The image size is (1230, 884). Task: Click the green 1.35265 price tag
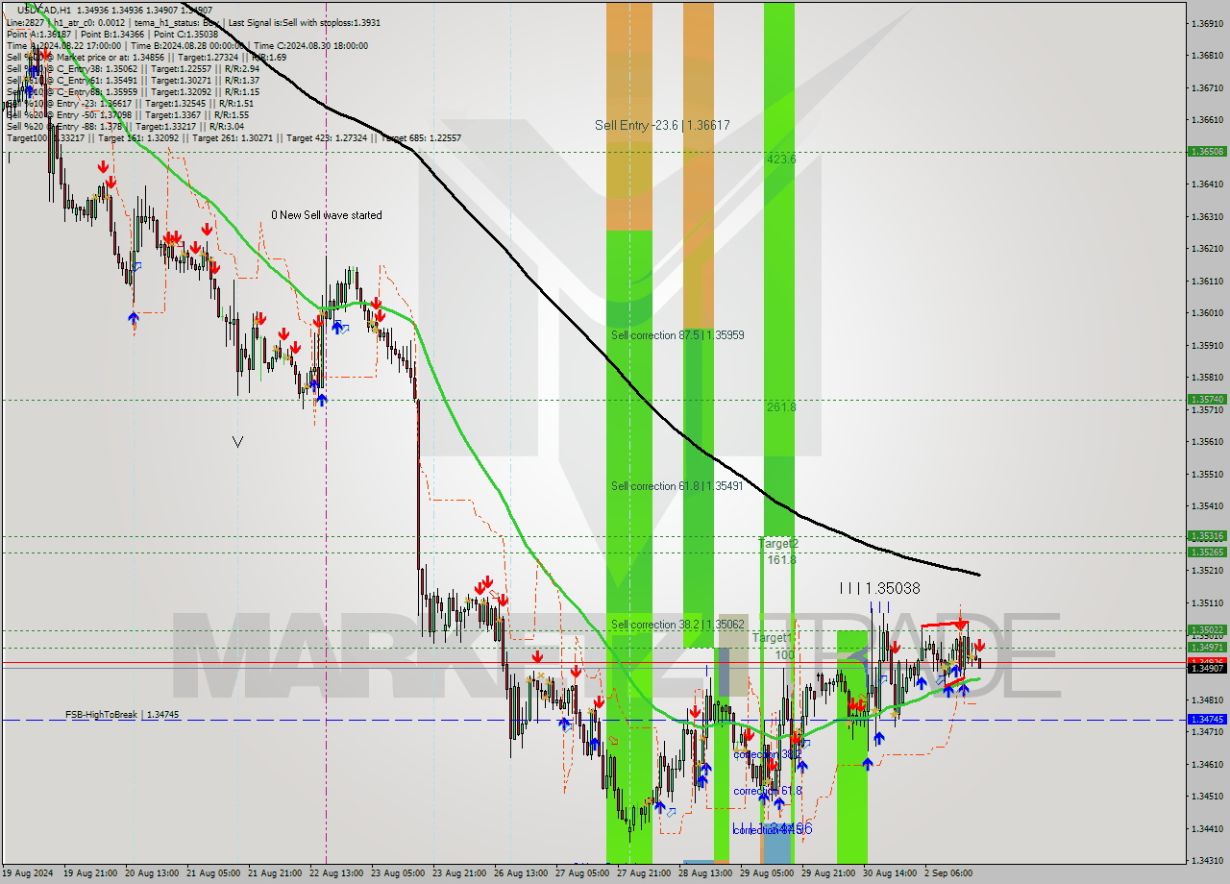pos(1207,552)
